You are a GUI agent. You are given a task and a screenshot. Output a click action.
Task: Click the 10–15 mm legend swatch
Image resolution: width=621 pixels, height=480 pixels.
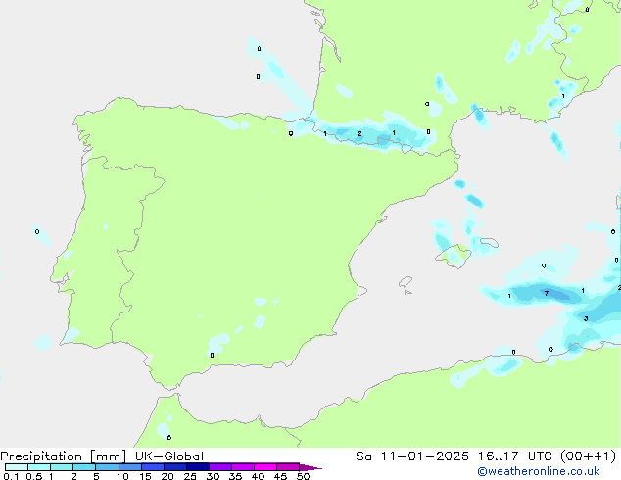pos(130,467)
